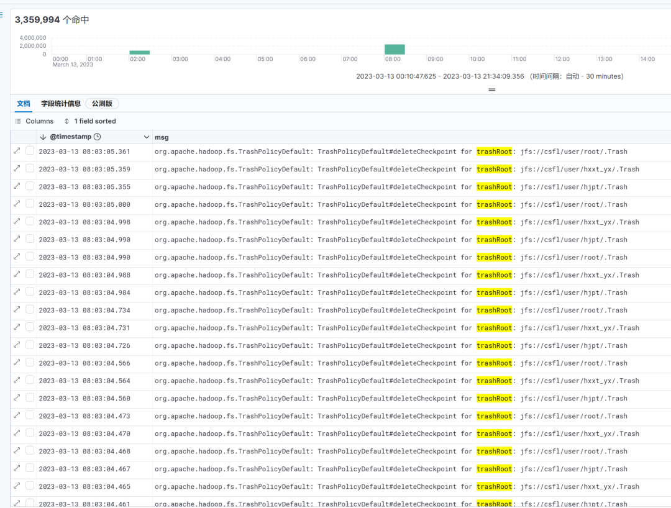
Task: Expand document row with timestamp 08:03:04.468
Action: click(17, 450)
